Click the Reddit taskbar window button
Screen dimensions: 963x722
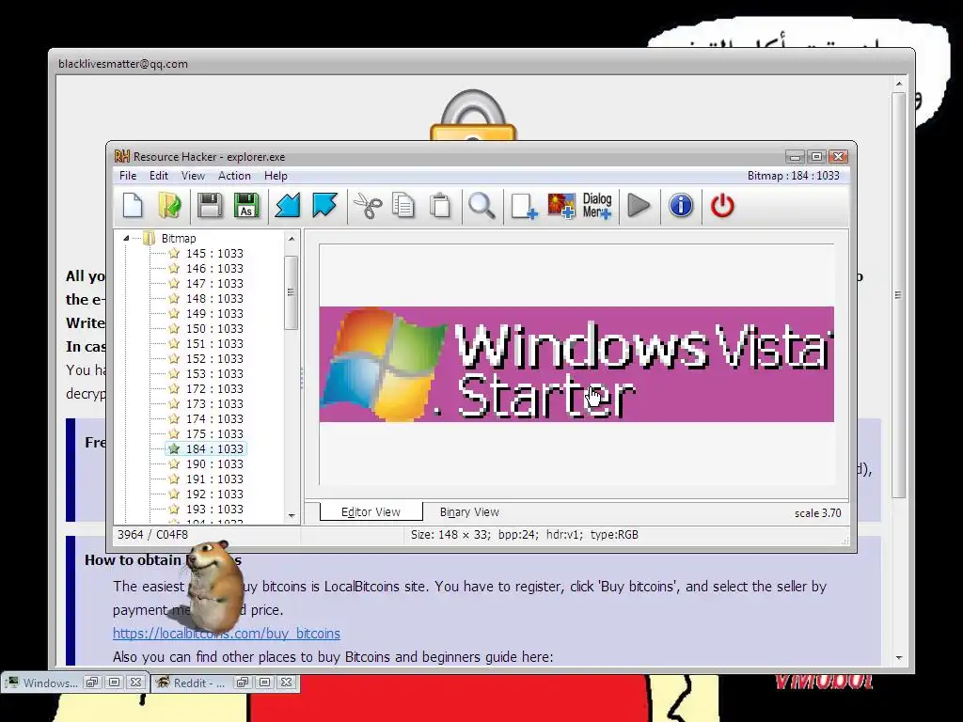pos(225,683)
